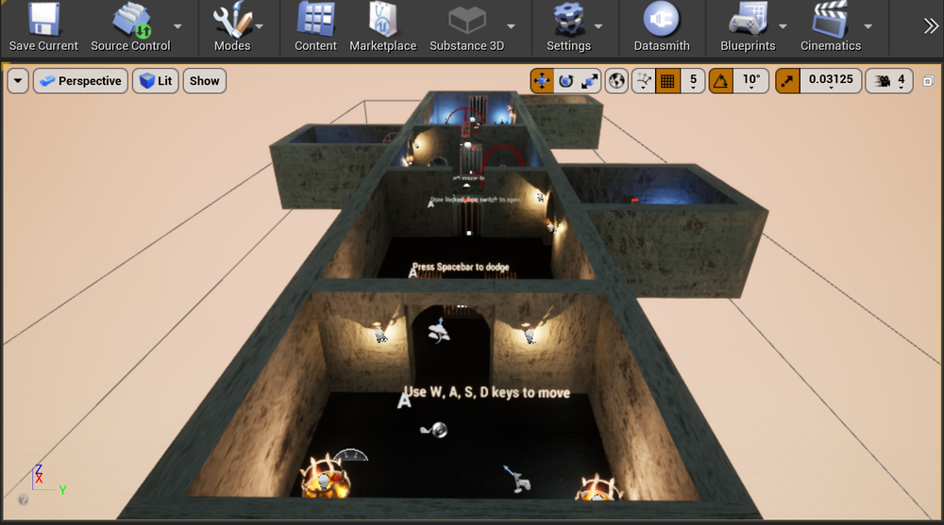Select the scale objects tool
Screen dimensions: 944x525
point(590,81)
